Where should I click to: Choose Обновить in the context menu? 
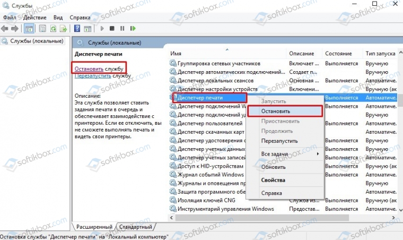point(285,167)
